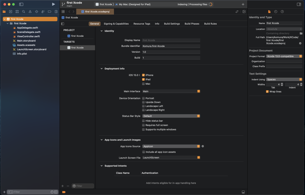Add editor on right split icon
Screen dimensions: 305x195
tap(244, 12)
